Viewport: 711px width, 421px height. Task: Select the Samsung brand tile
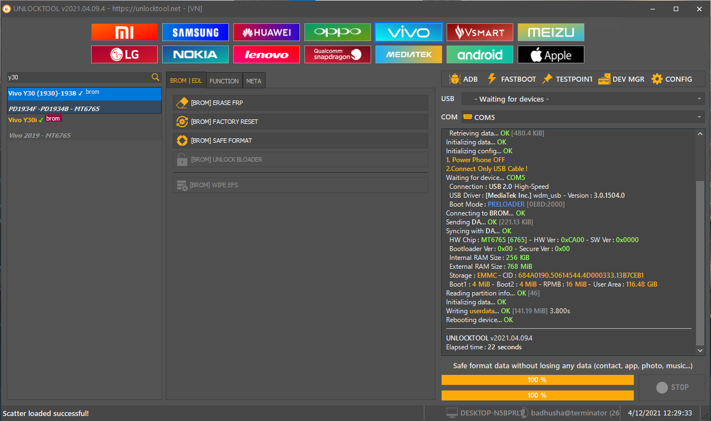[196, 32]
